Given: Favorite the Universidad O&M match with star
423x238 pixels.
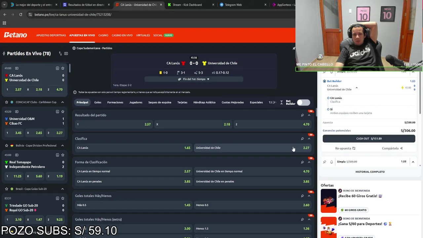Looking at the screenshot, I should pyautogui.click(x=63, y=111).
